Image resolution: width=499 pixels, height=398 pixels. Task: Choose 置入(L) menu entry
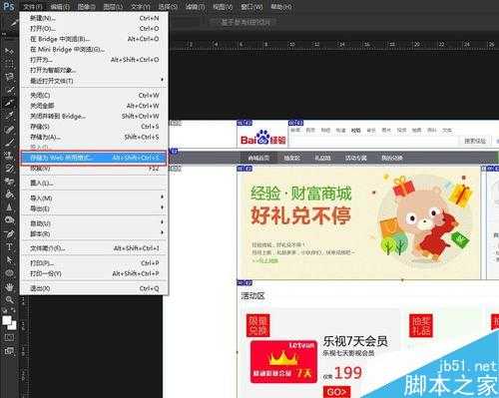[x=94, y=183]
